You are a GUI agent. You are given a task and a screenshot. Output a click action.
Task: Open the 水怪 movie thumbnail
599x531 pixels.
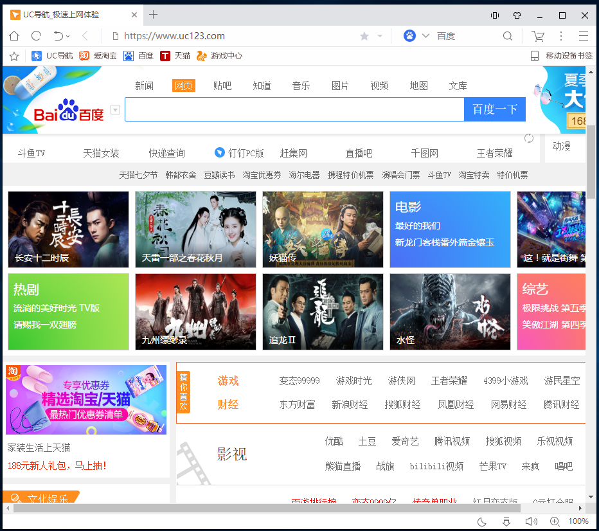(450, 311)
